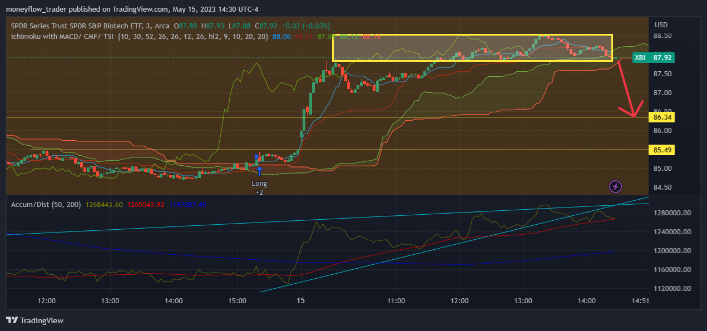Click the high value H87.93
Screen dimensions: 707x331
pos(213,26)
